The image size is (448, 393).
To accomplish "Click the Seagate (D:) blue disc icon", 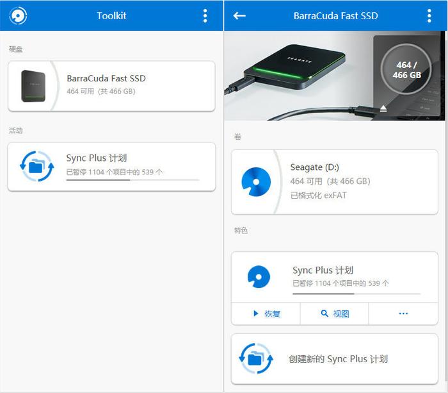I will 256,182.
